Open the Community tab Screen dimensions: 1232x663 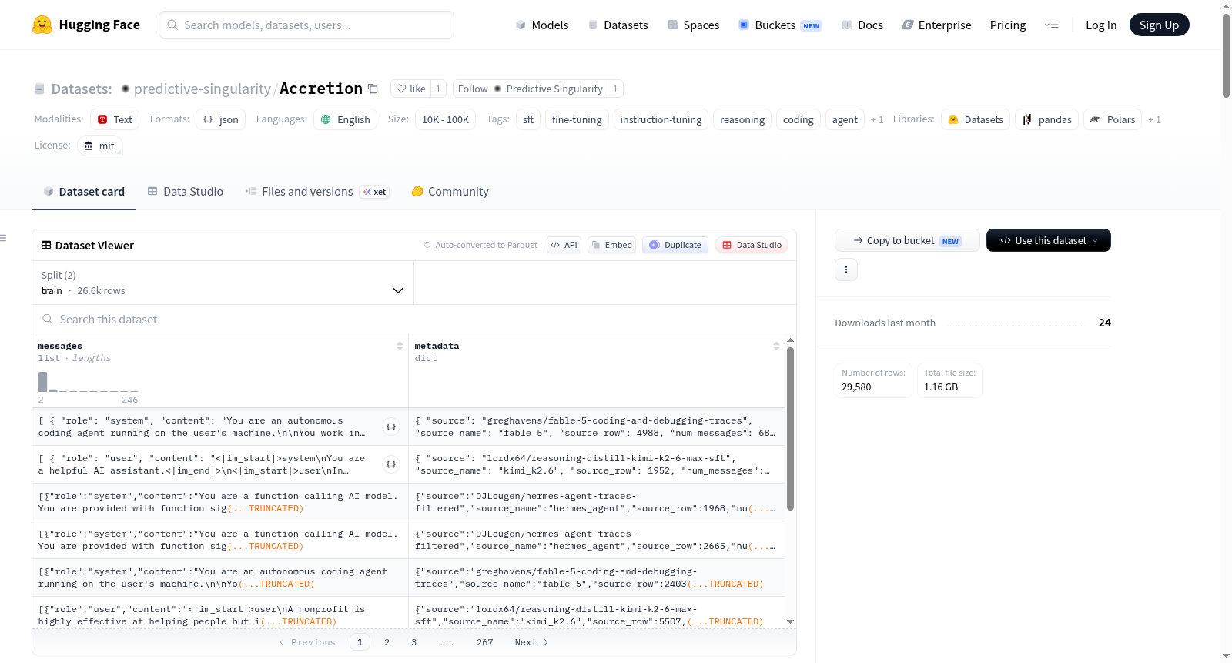pyautogui.click(x=450, y=191)
